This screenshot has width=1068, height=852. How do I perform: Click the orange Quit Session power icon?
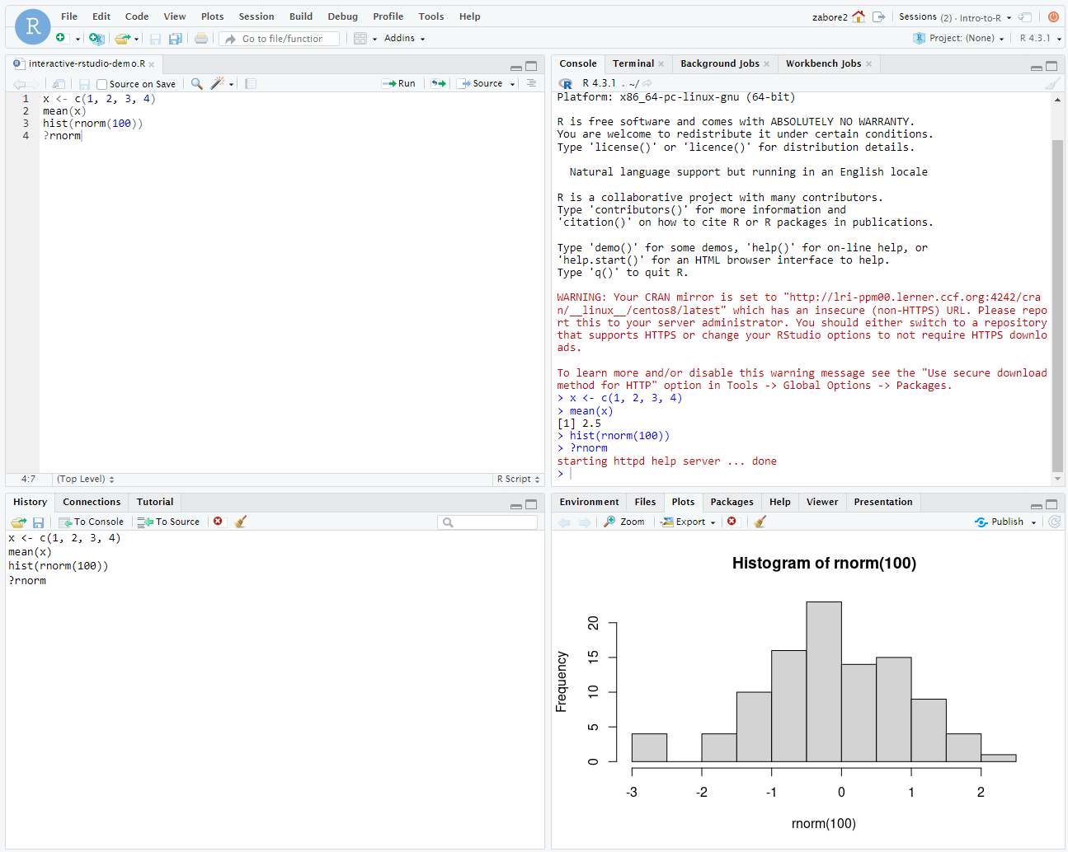point(1053,16)
